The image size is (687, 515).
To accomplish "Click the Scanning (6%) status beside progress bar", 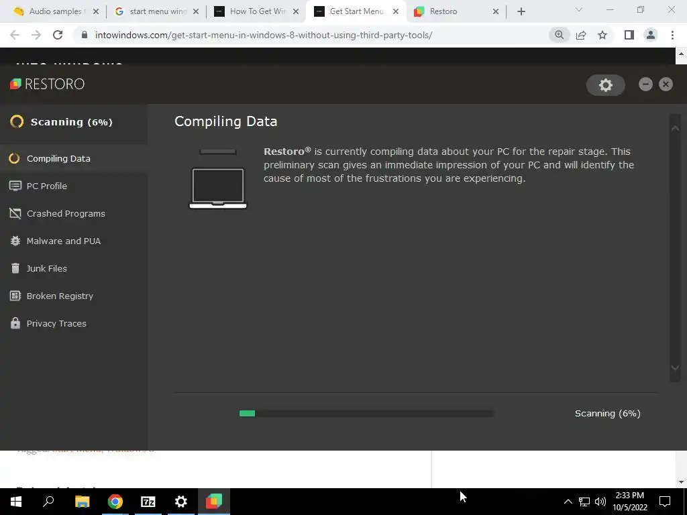I will coord(607,413).
